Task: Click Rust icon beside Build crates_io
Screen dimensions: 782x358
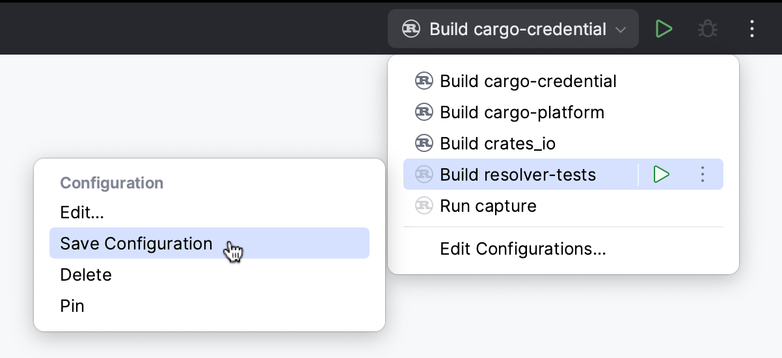Action: click(x=424, y=143)
